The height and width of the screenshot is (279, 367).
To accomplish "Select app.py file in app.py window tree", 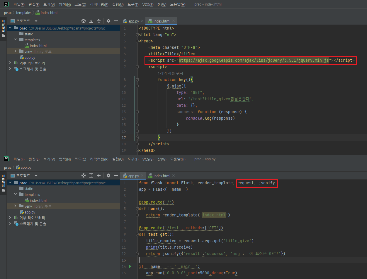I will tap(30, 212).
